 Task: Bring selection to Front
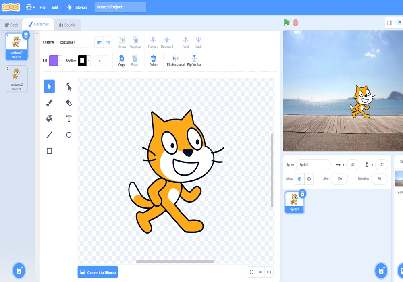tap(185, 42)
